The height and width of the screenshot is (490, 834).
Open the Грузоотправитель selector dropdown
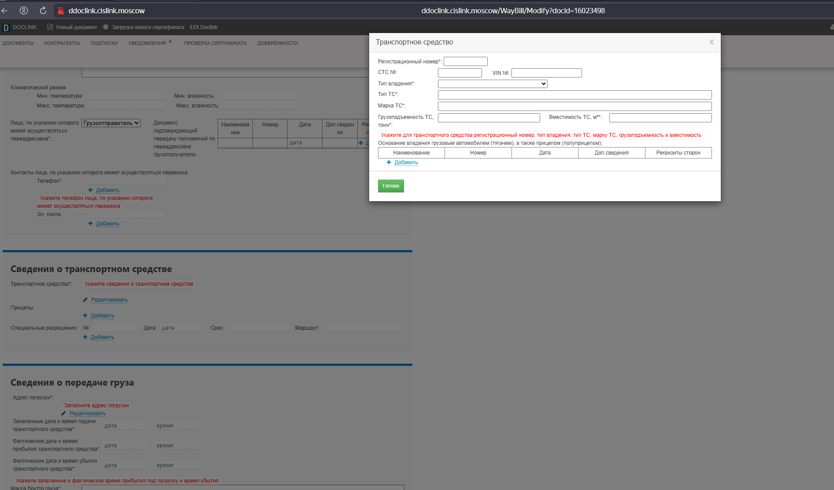(x=111, y=123)
